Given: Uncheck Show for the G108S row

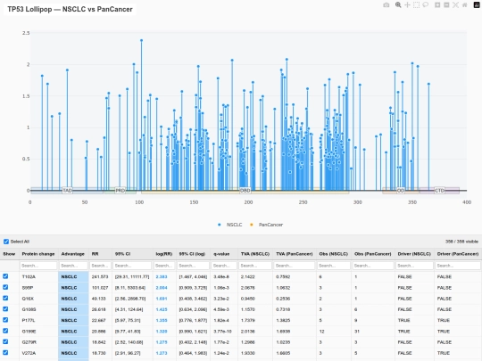Looking at the screenshot, I should coord(5,309).
